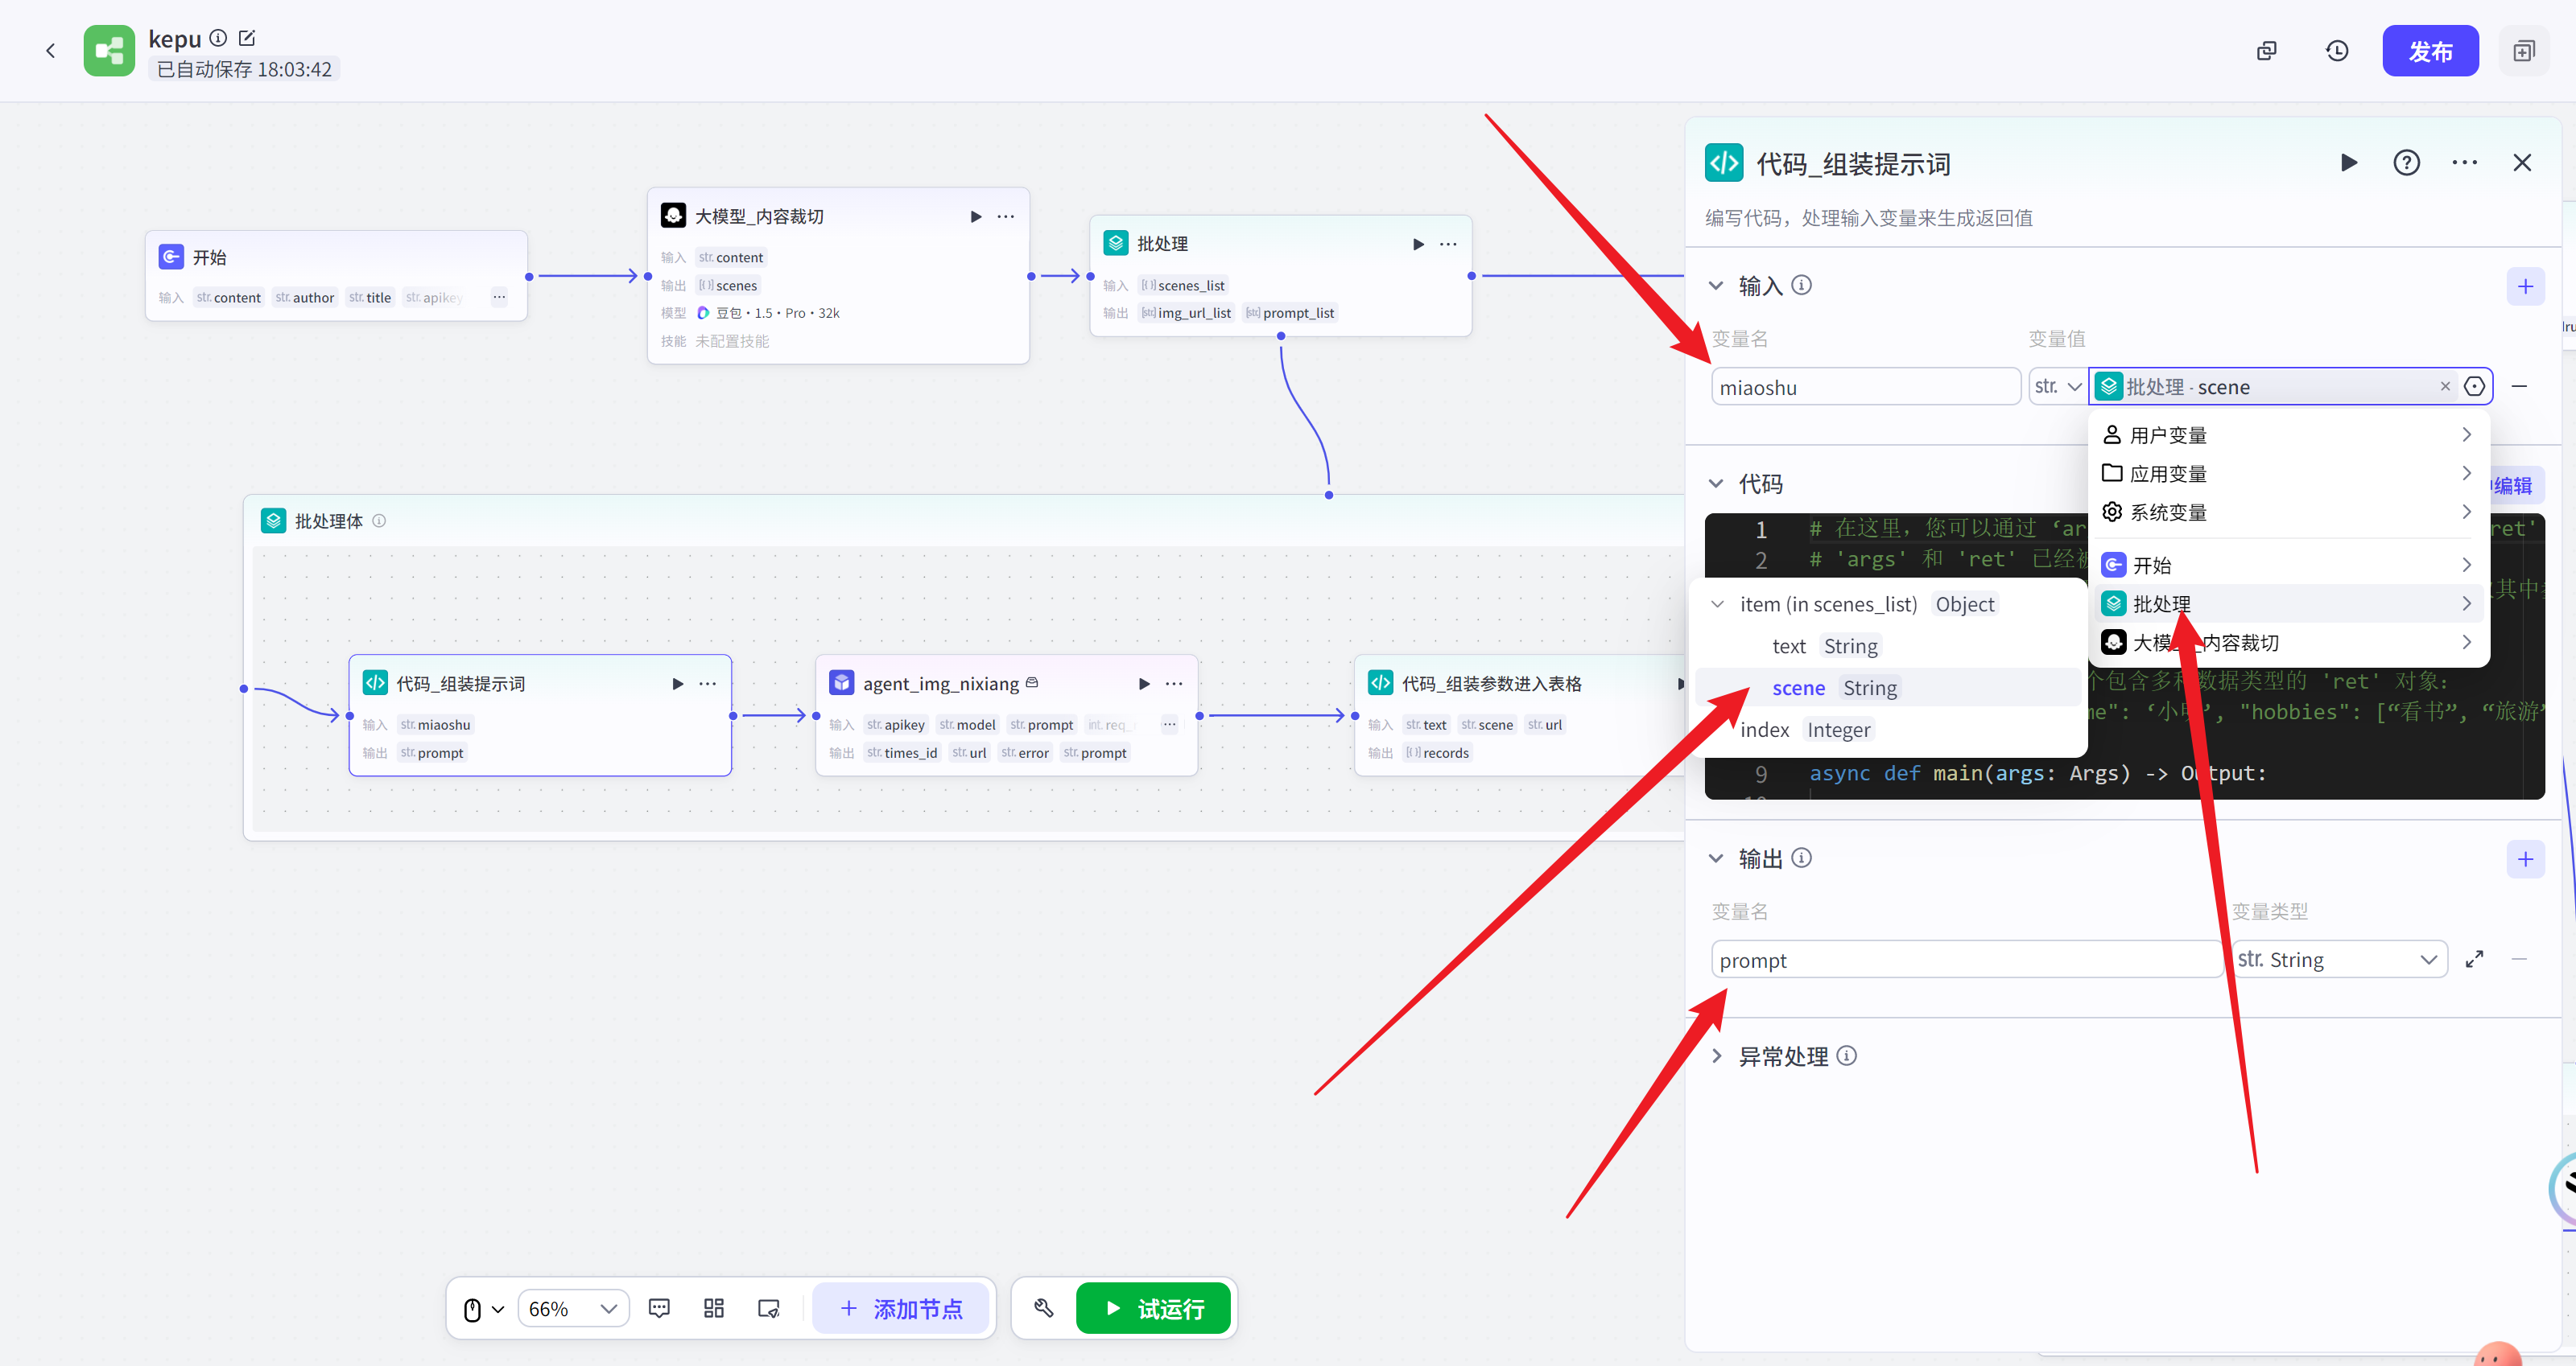Toggle variable reference mode icon
This screenshot has width=2576, height=1366.
2475,387
